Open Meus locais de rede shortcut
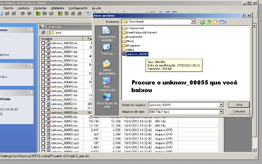This screenshot has height=164, width=262. point(107,101)
